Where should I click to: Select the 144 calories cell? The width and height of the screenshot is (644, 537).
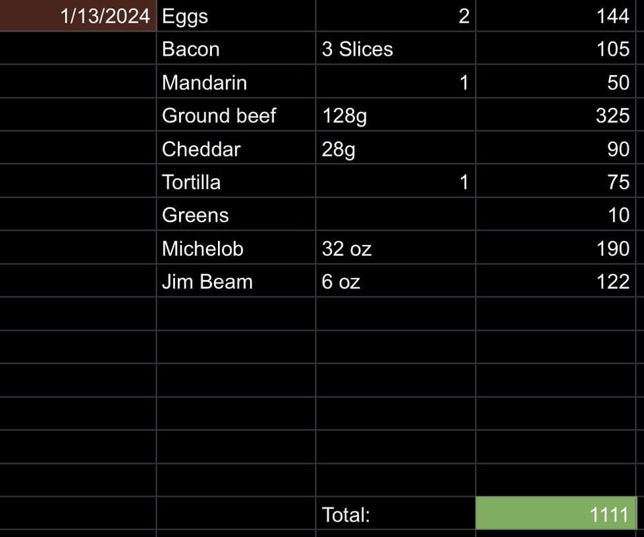coord(556,15)
